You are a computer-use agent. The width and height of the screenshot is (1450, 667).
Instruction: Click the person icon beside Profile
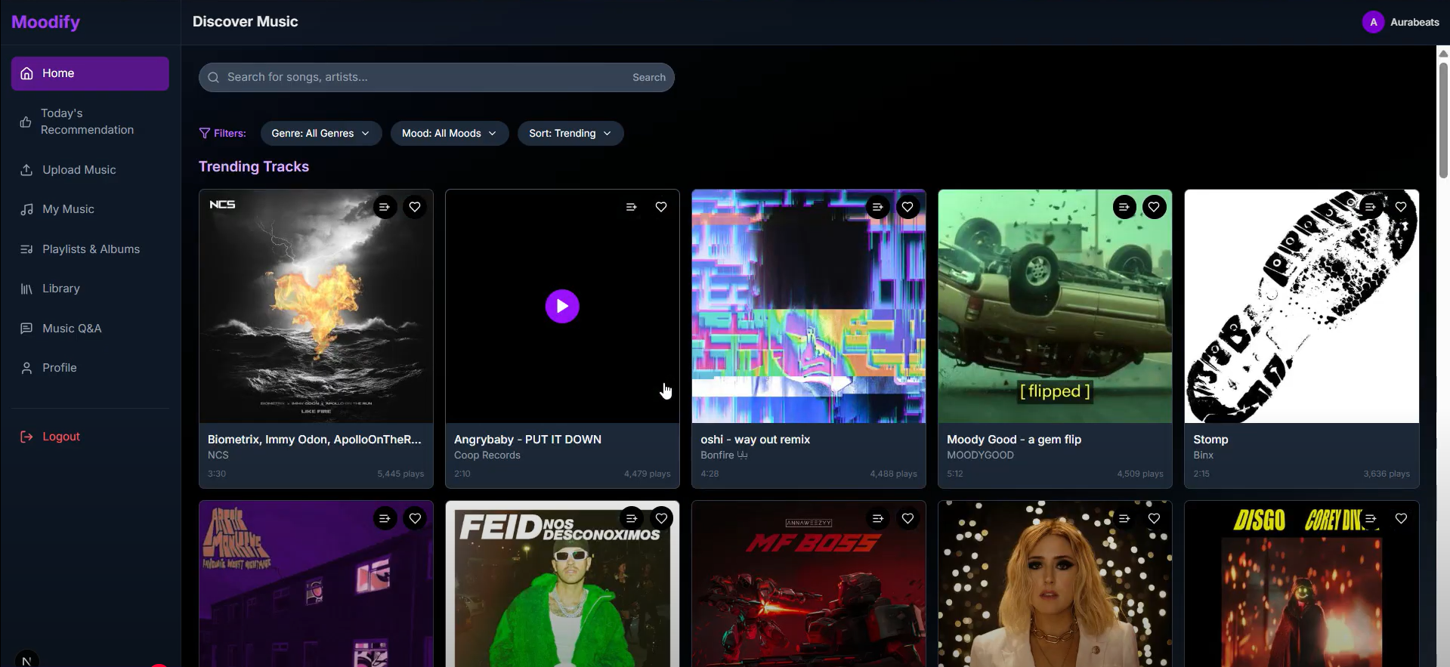tap(26, 368)
